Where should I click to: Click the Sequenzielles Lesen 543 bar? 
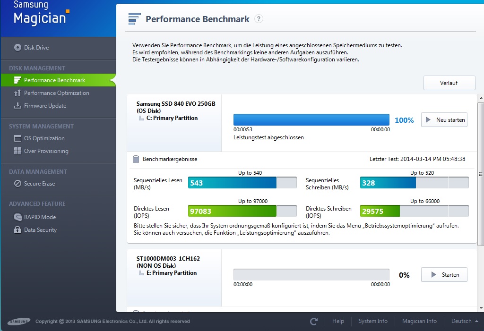point(242,183)
